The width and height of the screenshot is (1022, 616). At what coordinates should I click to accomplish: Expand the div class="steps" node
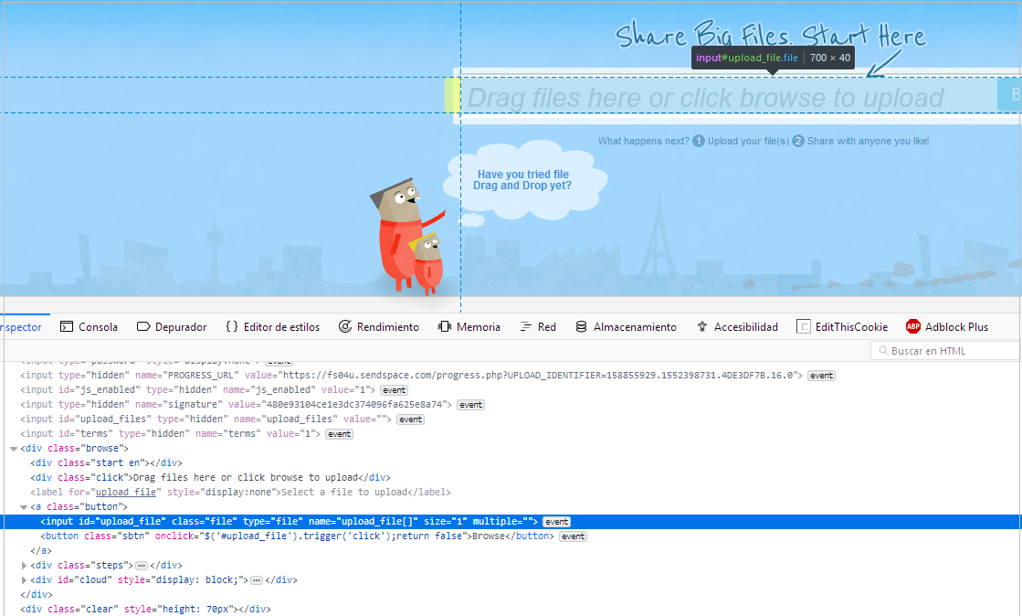click(24, 566)
